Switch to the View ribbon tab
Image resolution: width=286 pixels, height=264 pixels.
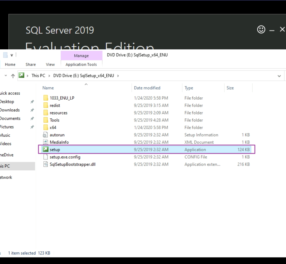pos(50,64)
